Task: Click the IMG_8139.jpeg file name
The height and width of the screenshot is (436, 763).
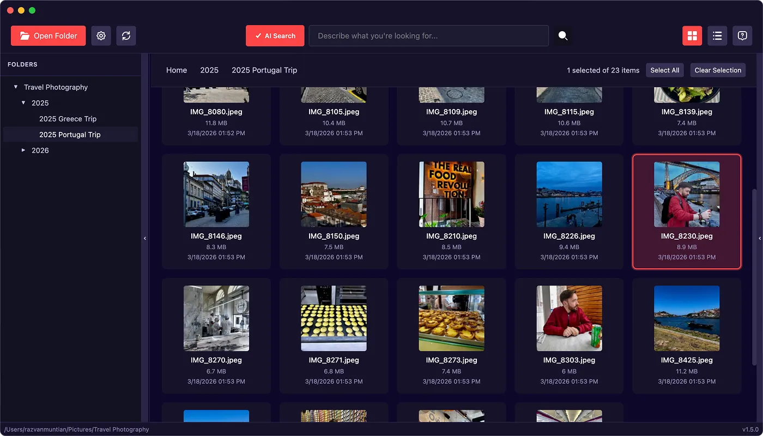Action: 687,112
